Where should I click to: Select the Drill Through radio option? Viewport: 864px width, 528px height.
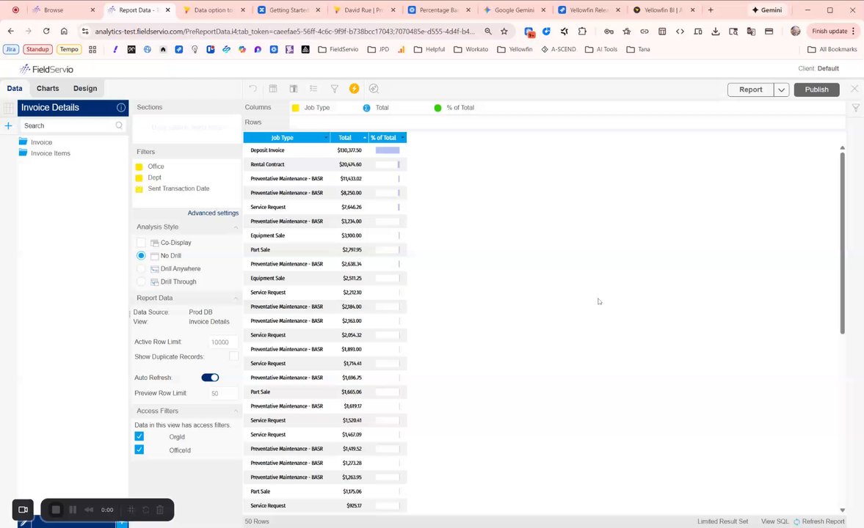pos(141,282)
